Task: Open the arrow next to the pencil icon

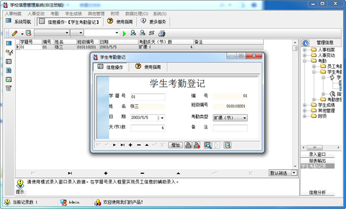Action: coord(22,34)
